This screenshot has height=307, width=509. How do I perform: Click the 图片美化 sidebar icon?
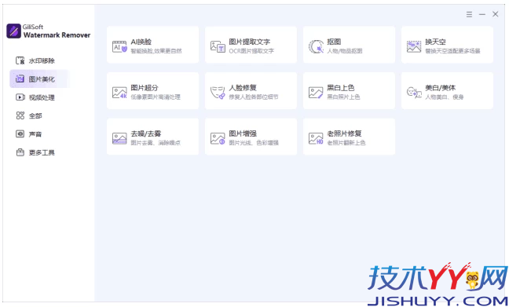20,79
